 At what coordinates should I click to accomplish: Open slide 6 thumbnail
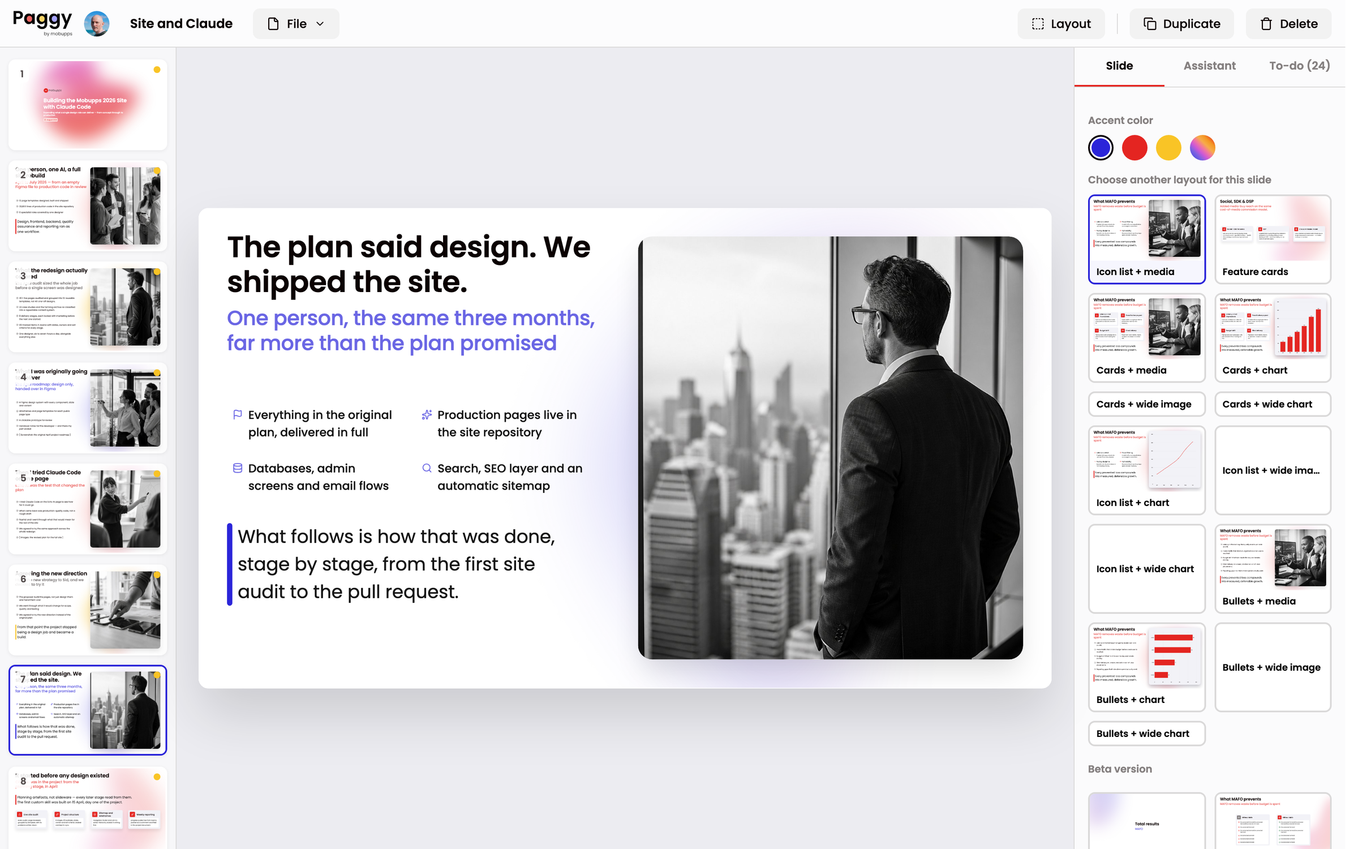click(x=88, y=610)
